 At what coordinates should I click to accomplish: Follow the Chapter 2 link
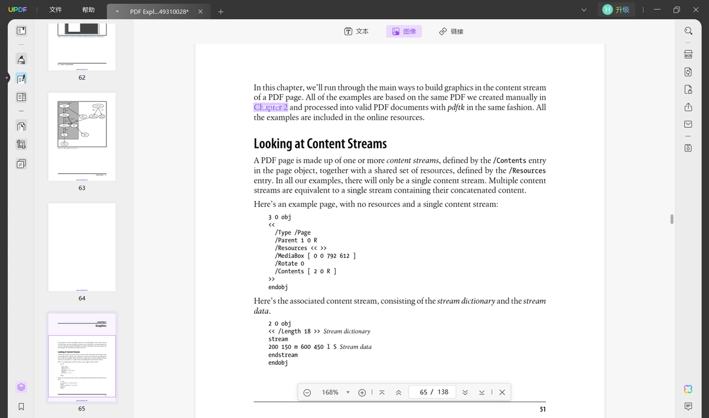pyautogui.click(x=271, y=107)
